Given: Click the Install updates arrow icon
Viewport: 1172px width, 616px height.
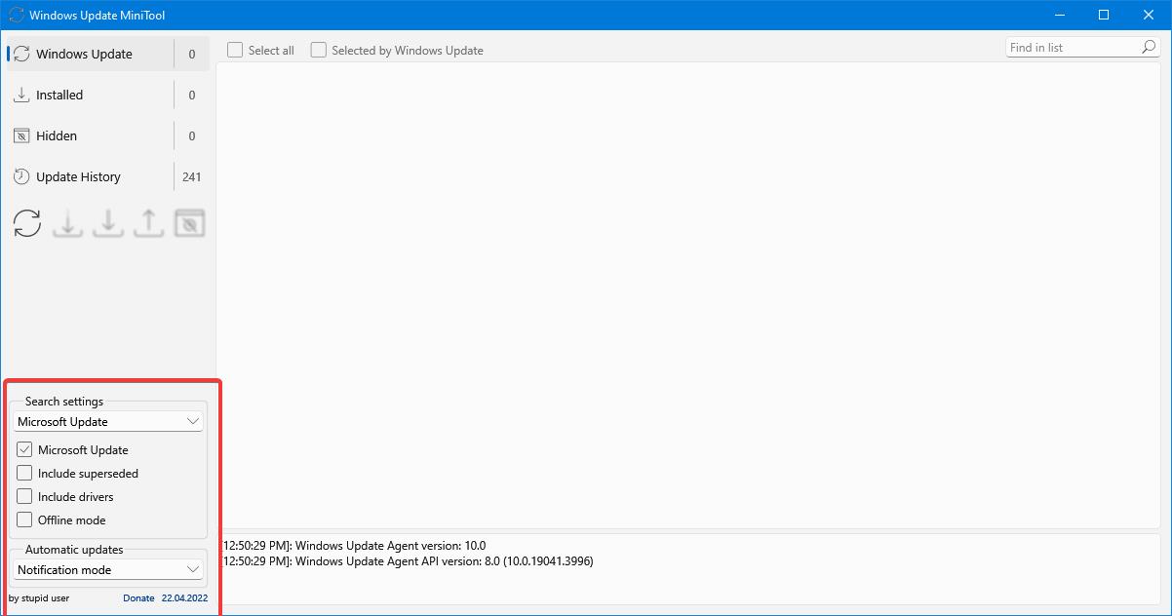Looking at the screenshot, I should click(108, 223).
